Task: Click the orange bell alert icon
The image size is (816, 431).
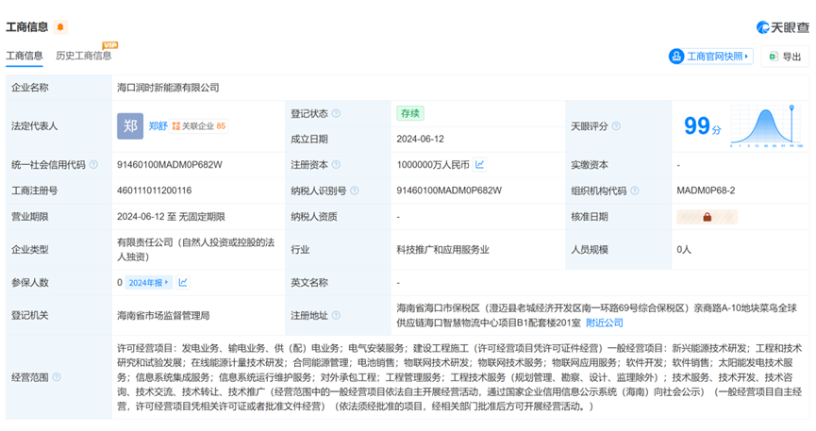Action: click(x=61, y=27)
